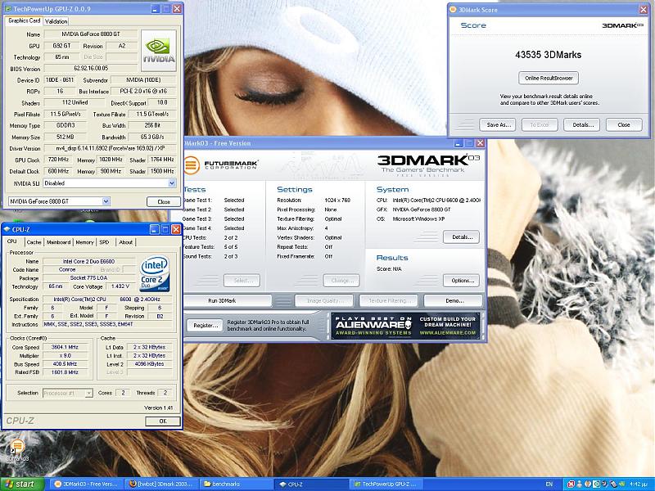The width and height of the screenshot is (655, 491).
Task: Click the To Excel button
Action: [540, 125]
